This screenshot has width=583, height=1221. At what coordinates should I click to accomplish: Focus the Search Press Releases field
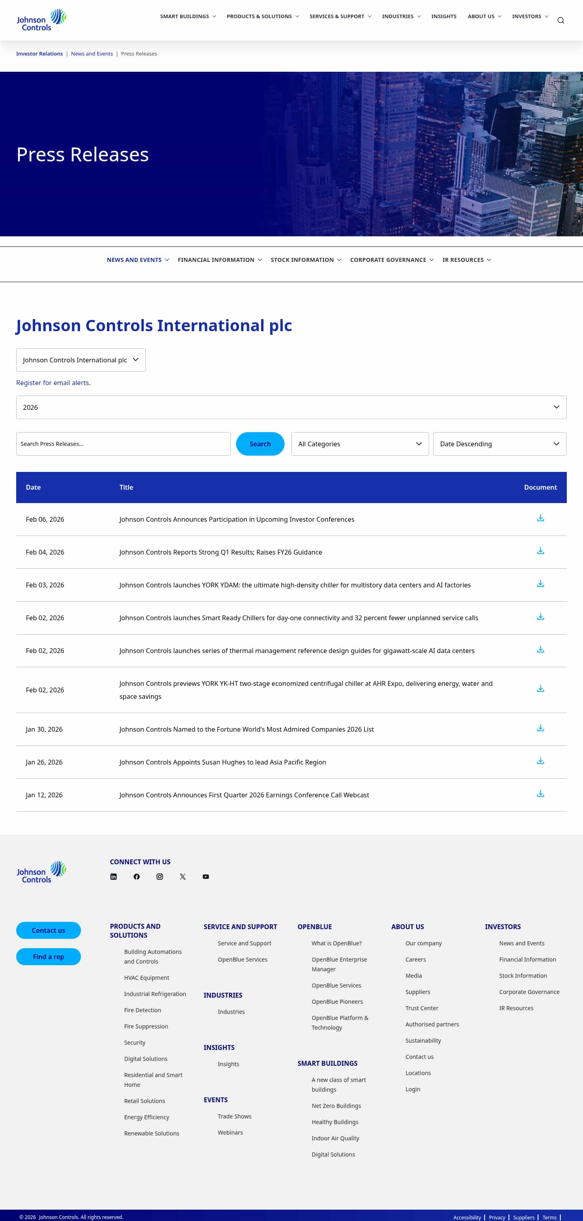coord(123,443)
